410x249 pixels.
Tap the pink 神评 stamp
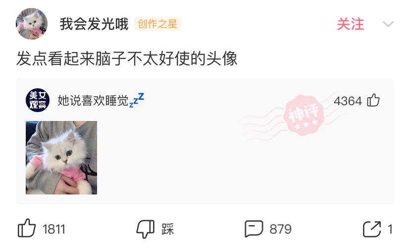click(x=304, y=116)
